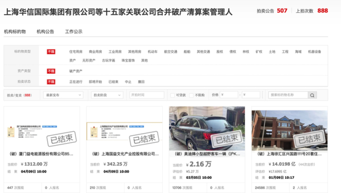This screenshot has width=341, height=193.
Task: Filter by 住宅用房
Action: coord(76,52)
